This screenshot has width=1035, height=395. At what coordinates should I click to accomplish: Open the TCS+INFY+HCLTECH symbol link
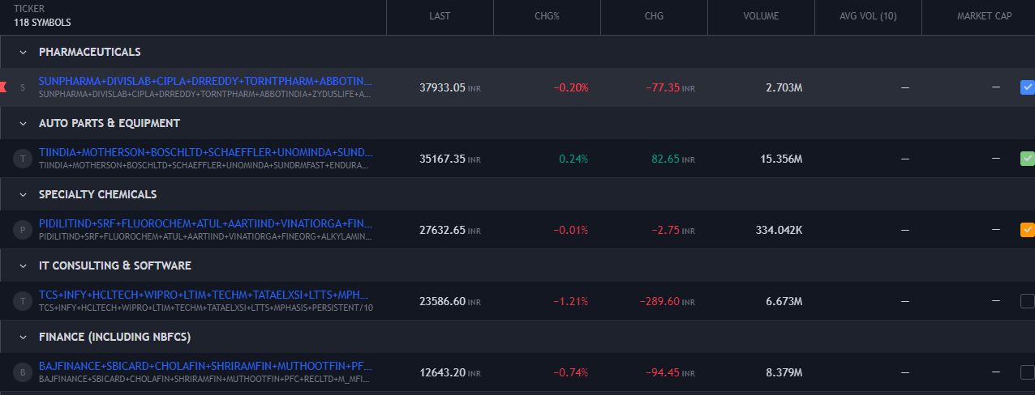(x=205, y=295)
